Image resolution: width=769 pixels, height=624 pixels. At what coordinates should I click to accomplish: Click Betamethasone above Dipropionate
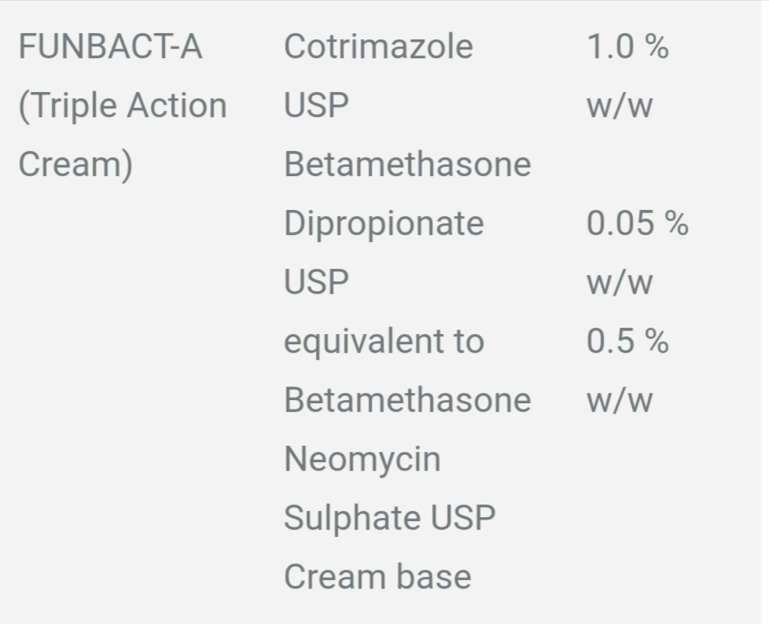[407, 164]
